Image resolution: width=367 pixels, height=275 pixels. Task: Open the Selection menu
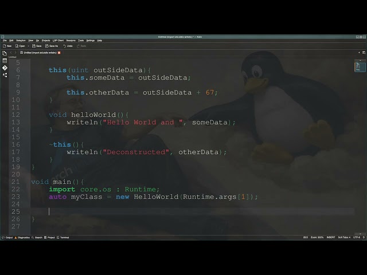(x=21, y=41)
